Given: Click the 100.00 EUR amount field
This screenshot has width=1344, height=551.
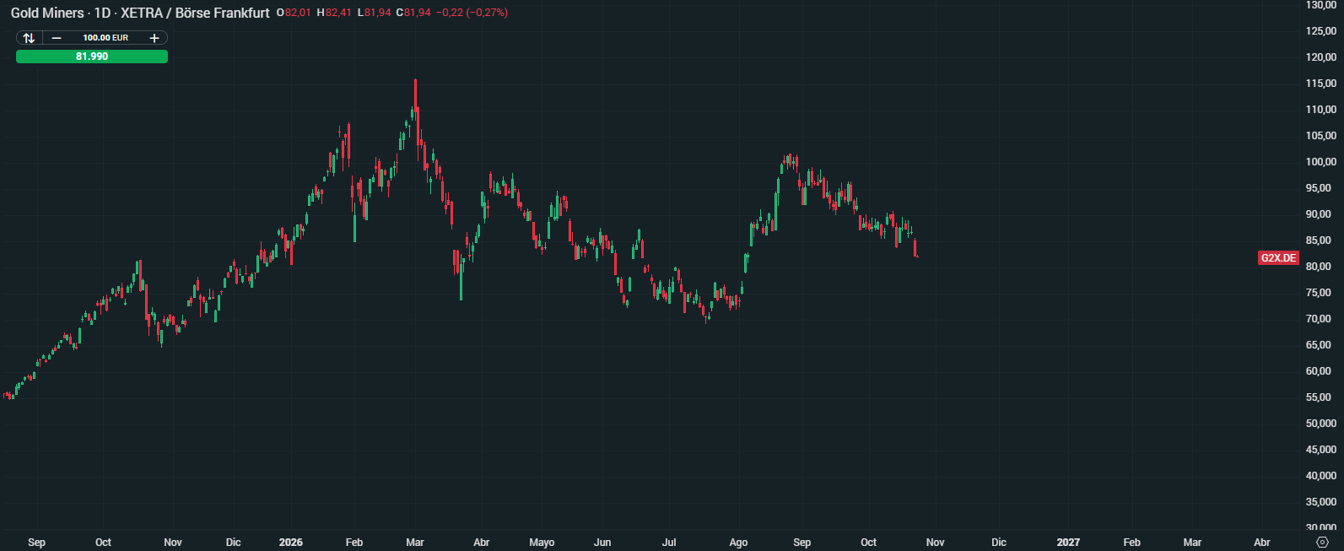Looking at the screenshot, I should [x=105, y=38].
